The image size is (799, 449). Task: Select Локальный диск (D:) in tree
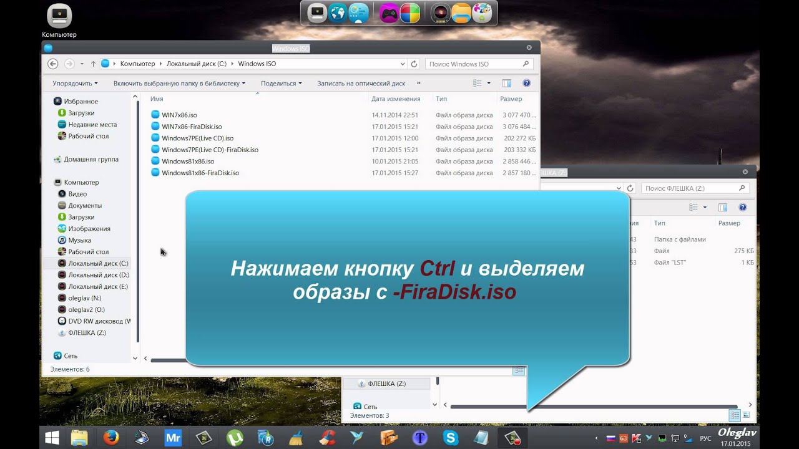pyautogui.click(x=99, y=275)
